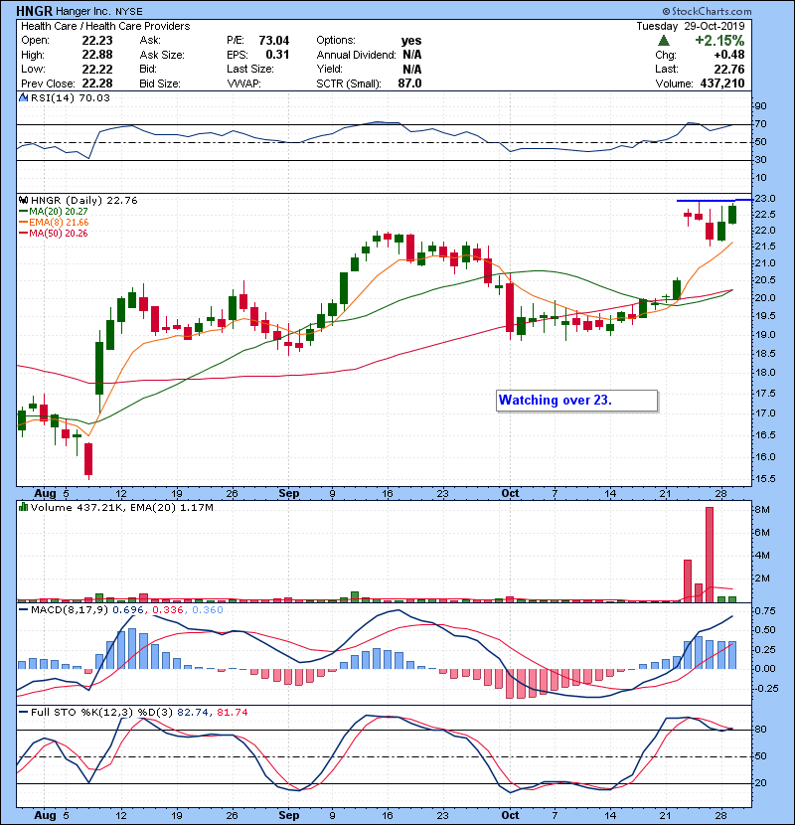This screenshot has height=825, width=795.
Task: Click the Chg value '+0.48'
Action: (x=729, y=55)
